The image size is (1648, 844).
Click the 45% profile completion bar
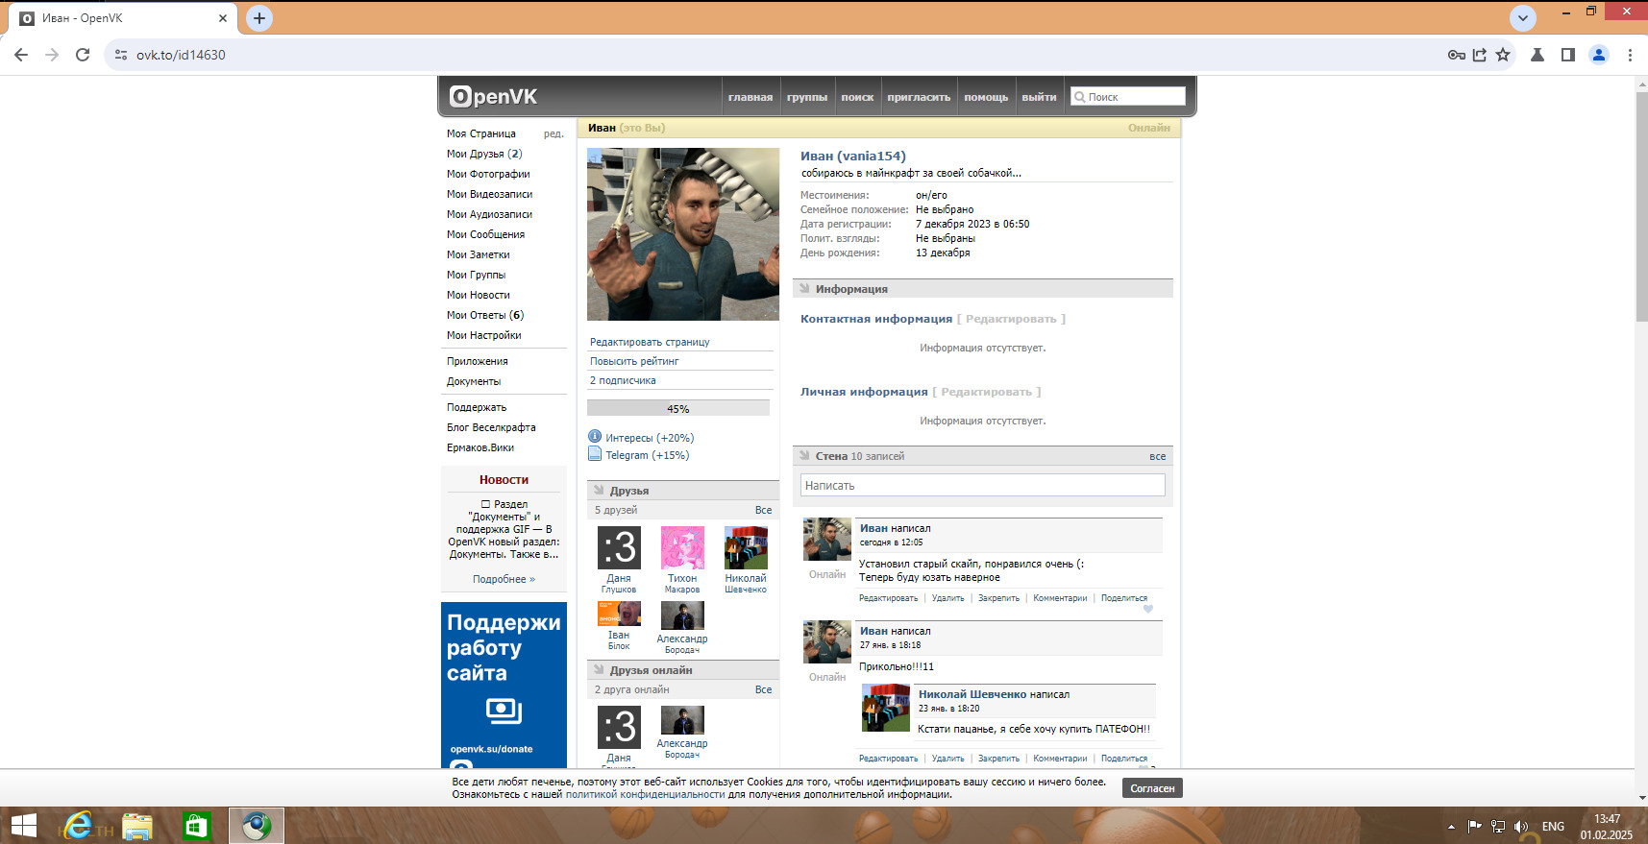[x=678, y=408]
